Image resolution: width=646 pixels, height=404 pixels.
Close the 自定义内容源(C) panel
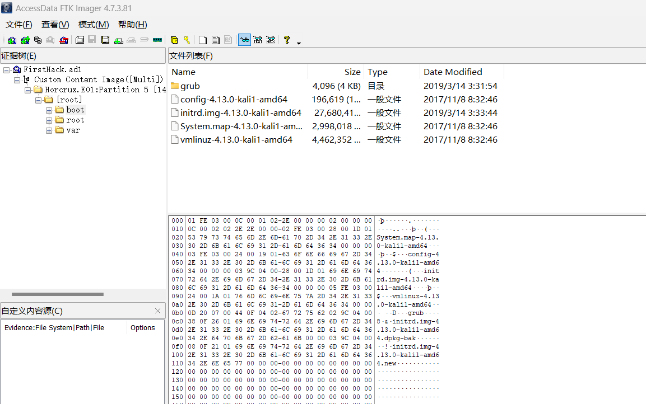tap(157, 311)
